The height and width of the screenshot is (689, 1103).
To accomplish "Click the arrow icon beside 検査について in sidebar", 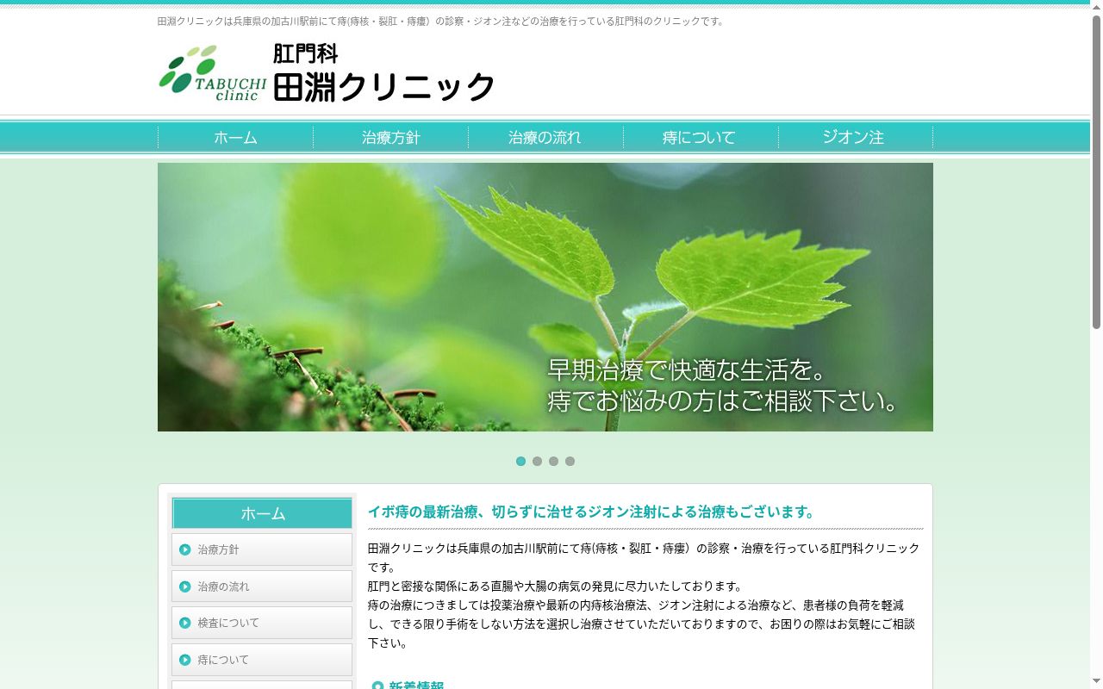I will (184, 623).
